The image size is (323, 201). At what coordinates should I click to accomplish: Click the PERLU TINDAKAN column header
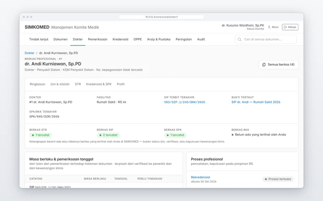[x=150, y=179]
